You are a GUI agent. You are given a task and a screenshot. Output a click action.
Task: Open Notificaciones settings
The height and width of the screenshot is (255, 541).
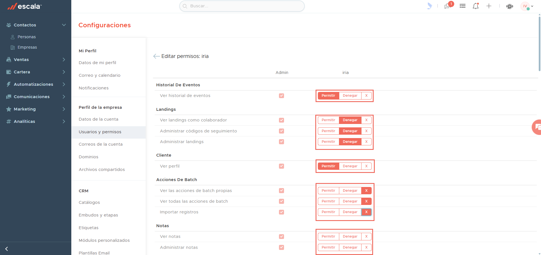coord(94,88)
